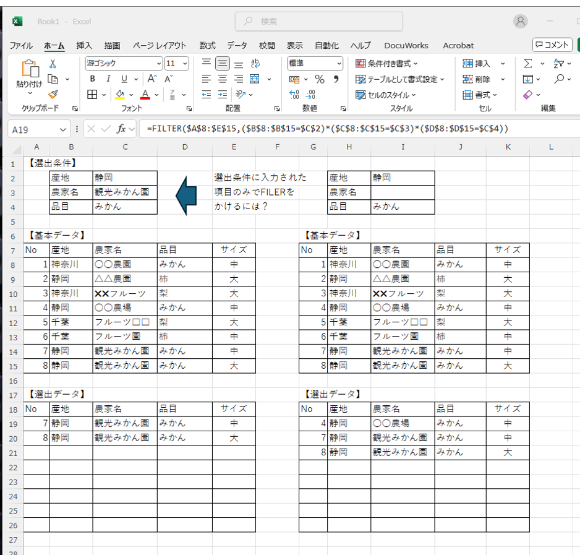Open the font name dropdown
This screenshot has width=580, height=555.
click(x=159, y=64)
